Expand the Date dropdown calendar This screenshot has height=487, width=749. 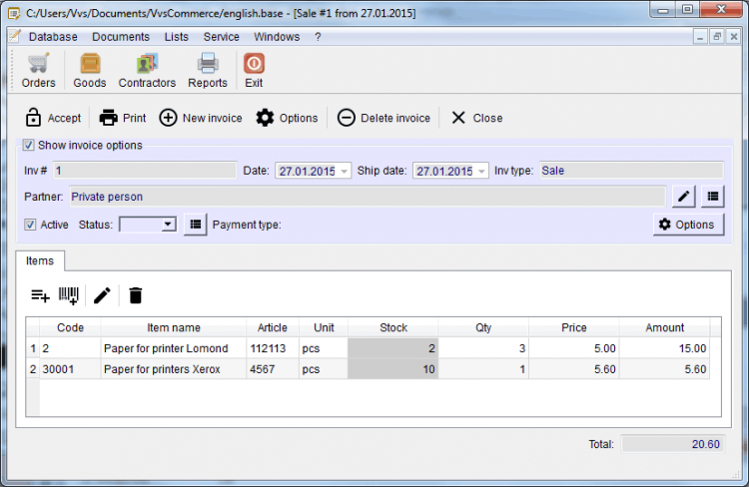coord(344,171)
